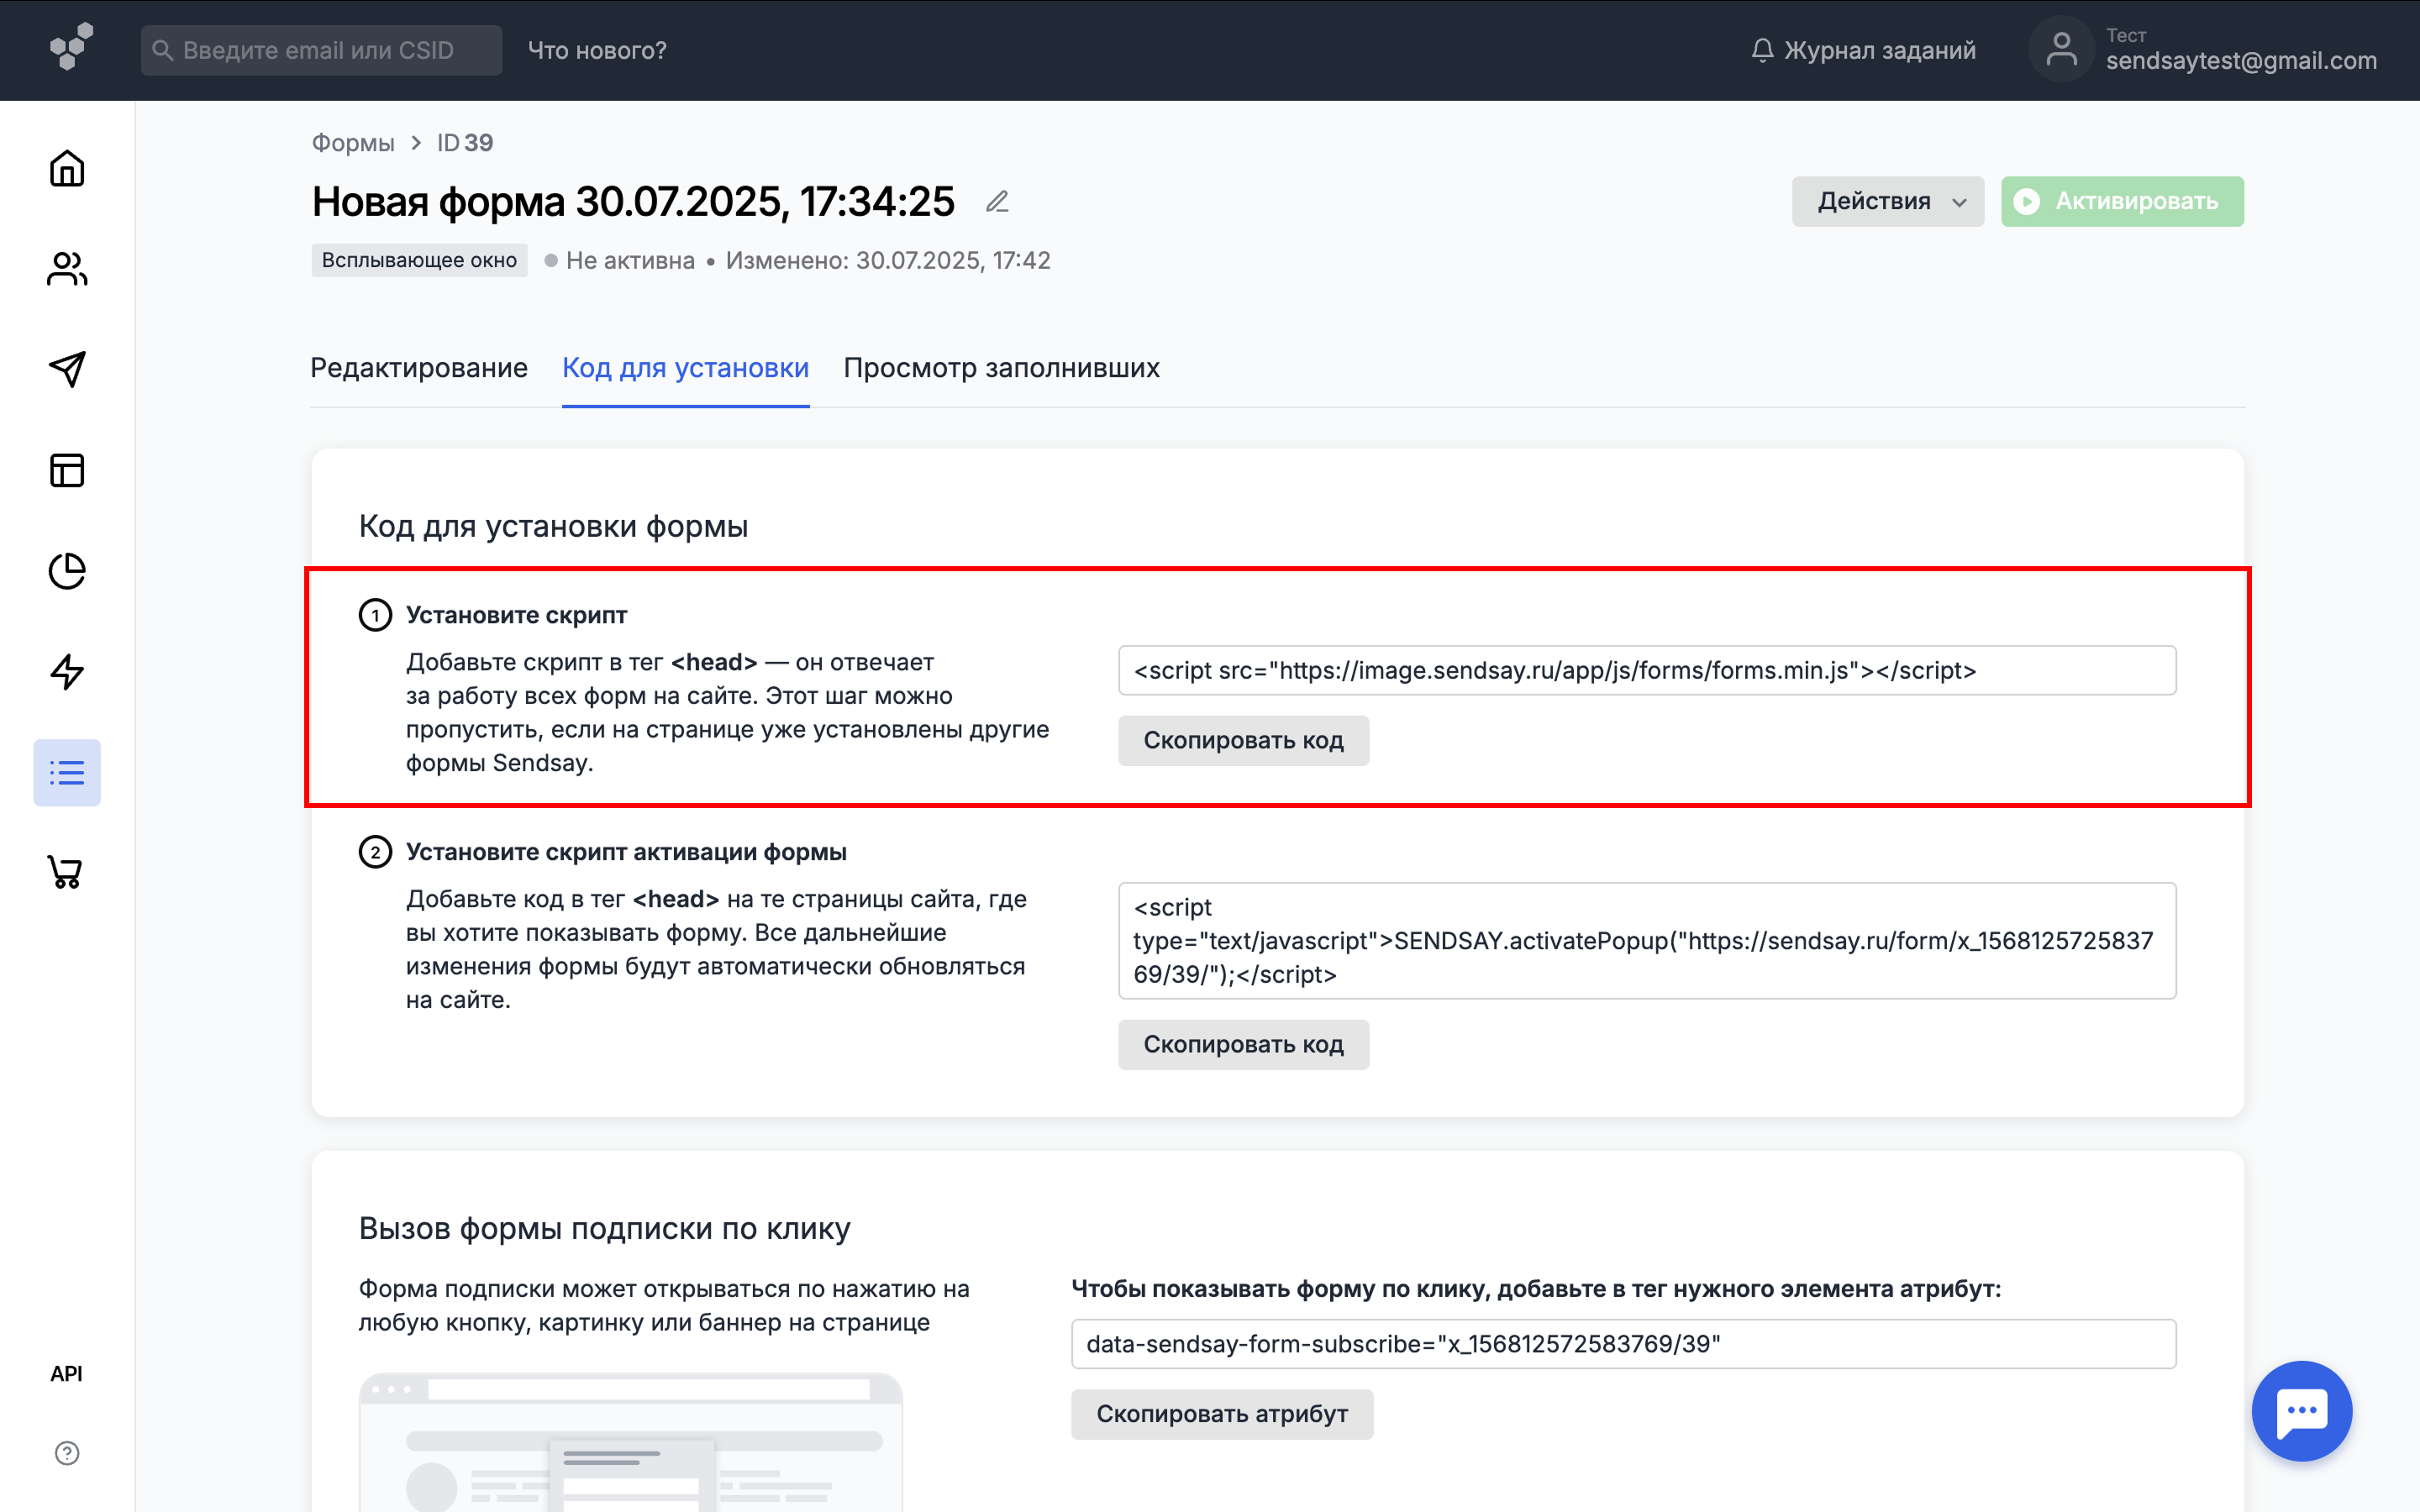Click the Активировать button
This screenshot has width=2420, height=1512.
pyautogui.click(x=2121, y=202)
